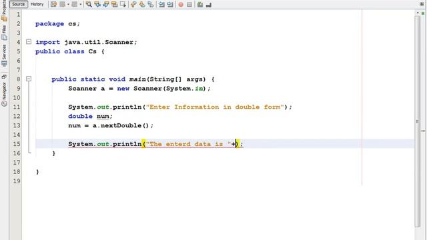
Task: Collapse the import fold on line 4
Action: pyautogui.click(x=29, y=42)
